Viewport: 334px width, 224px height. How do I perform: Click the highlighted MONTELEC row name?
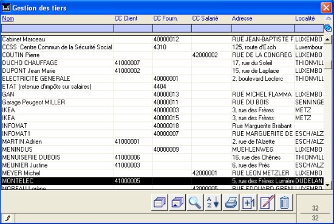[18, 181]
